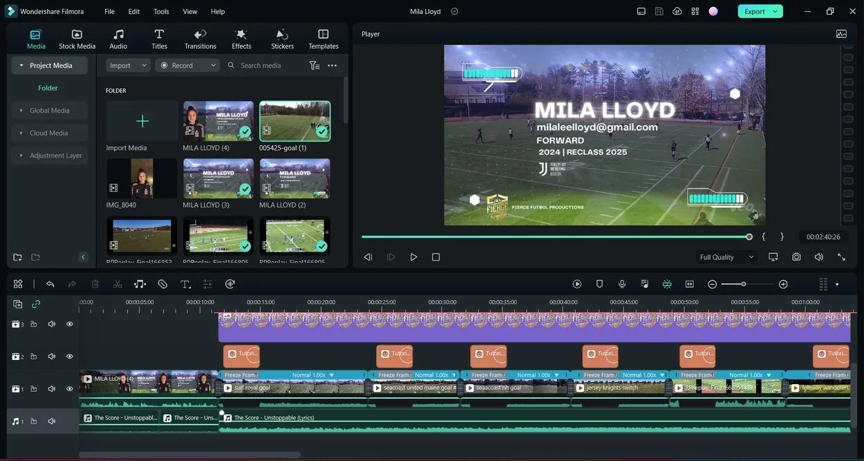Switch to the Audio tab
Screen dimensions: 864x461
[118, 39]
